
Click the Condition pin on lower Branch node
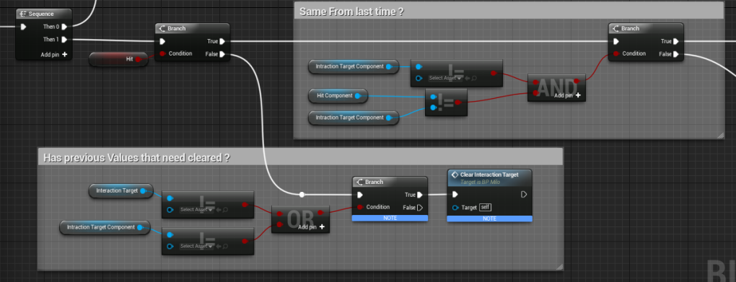tap(360, 207)
